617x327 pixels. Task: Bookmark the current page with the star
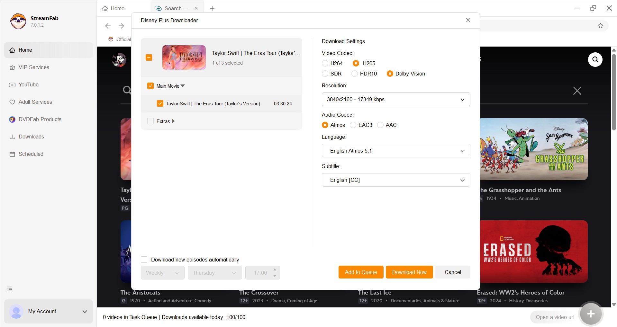(601, 26)
